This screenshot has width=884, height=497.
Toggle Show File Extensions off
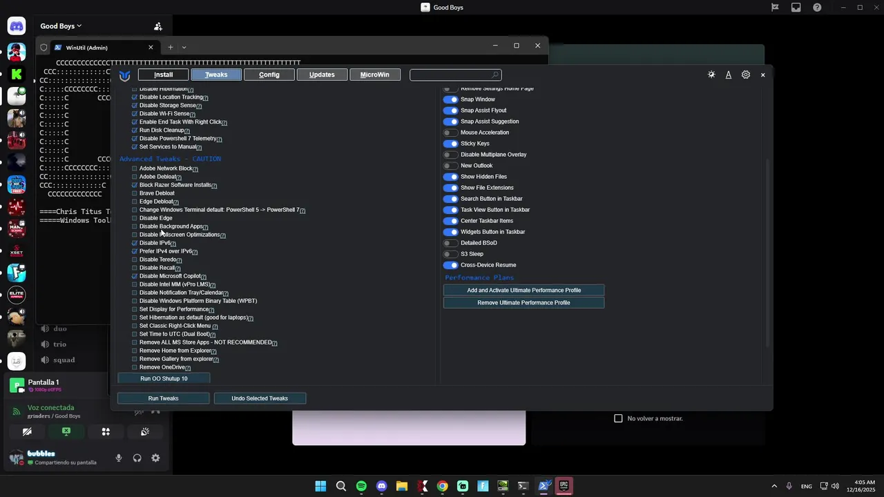(x=450, y=188)
